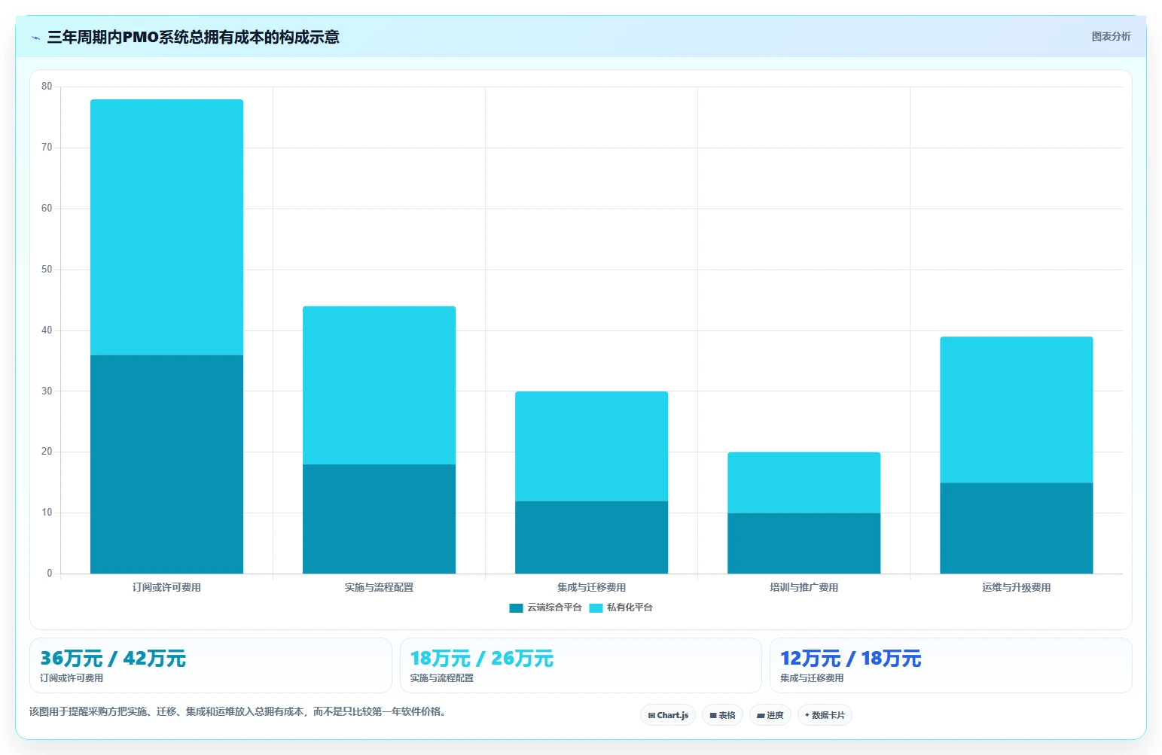The image size is (1162, 755).
Task: Click x-axis label 运维与升级费用
Action: [1016, 587]
